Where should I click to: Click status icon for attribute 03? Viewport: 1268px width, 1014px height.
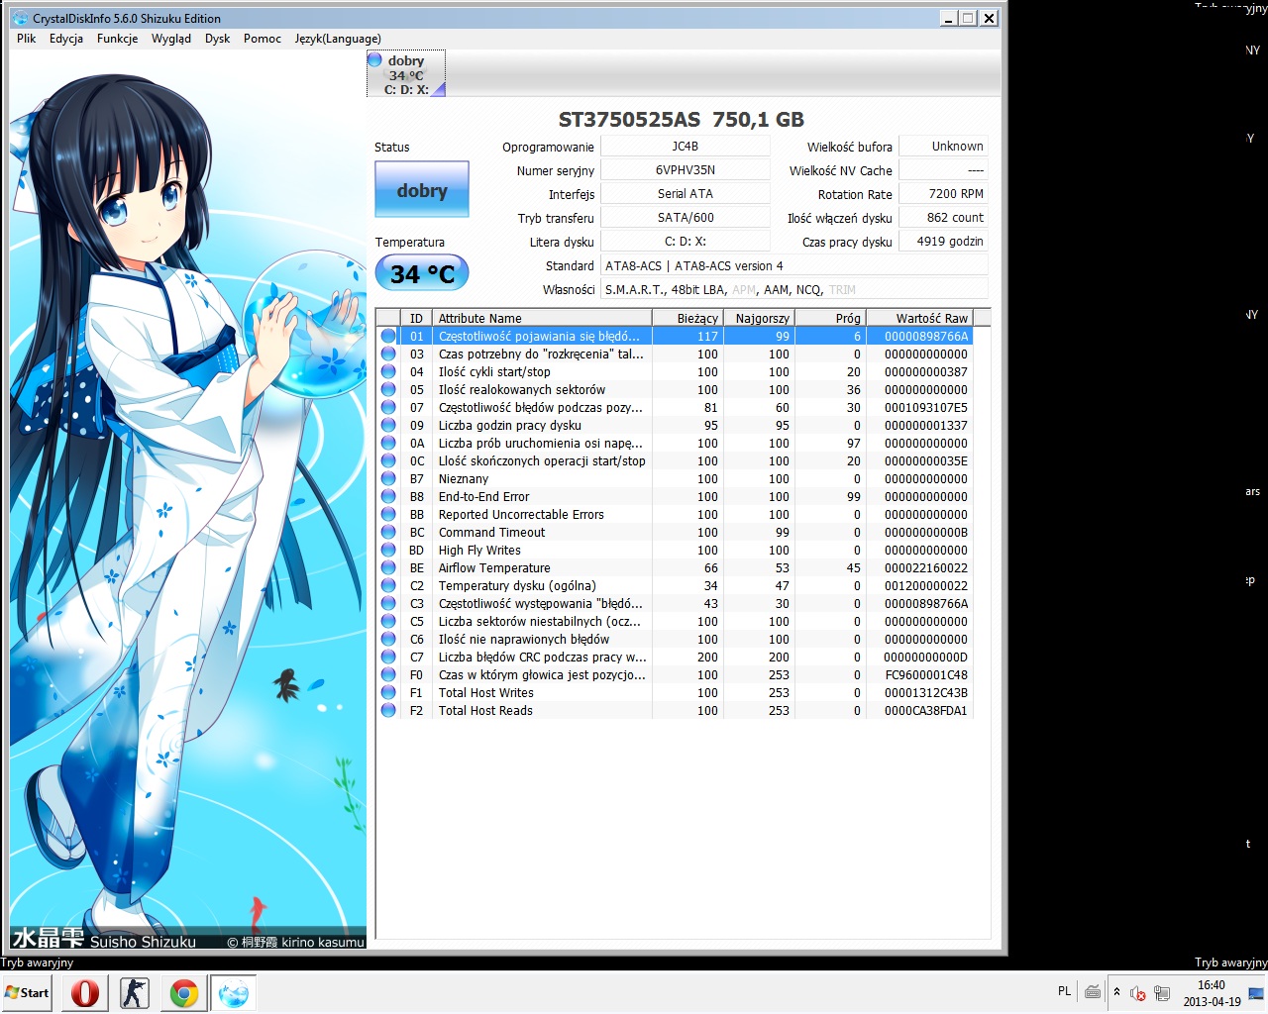[x=388, y=355]
